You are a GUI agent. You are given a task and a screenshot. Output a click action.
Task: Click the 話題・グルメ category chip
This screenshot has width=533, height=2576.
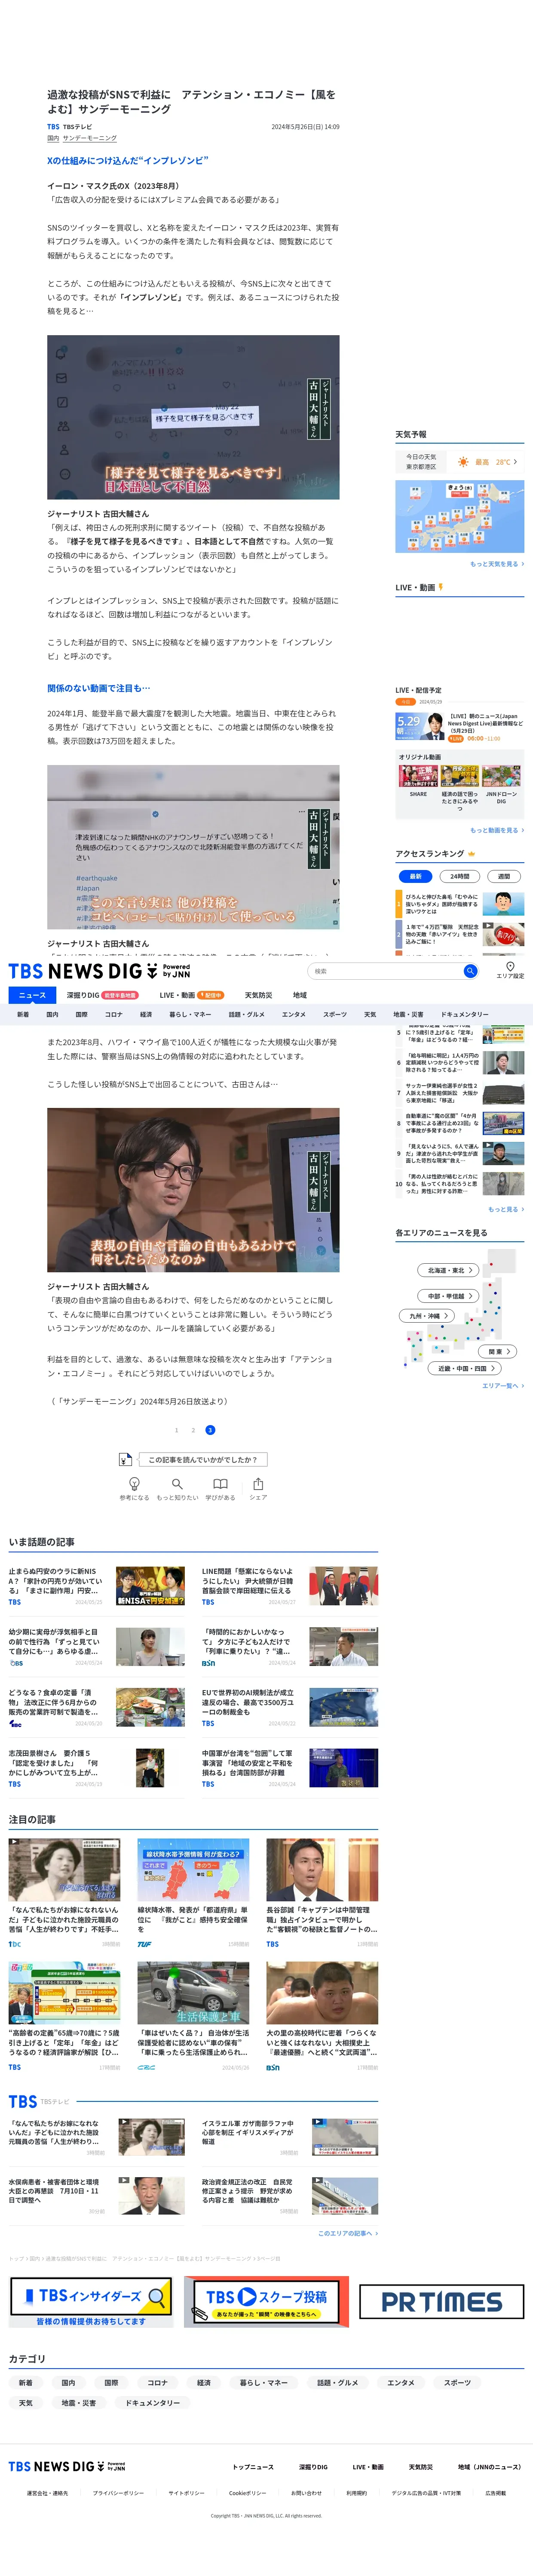pyautogui.click(x=337, y=2382)
